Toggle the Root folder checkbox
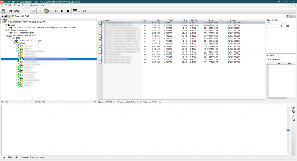Image resolution: width=297 pixels, height=161 pixels. tap(17, 43)
